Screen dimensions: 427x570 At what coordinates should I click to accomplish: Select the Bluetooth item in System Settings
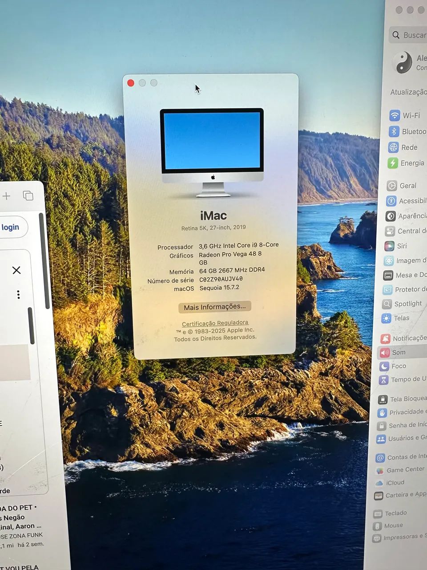(x=407, y=131)
